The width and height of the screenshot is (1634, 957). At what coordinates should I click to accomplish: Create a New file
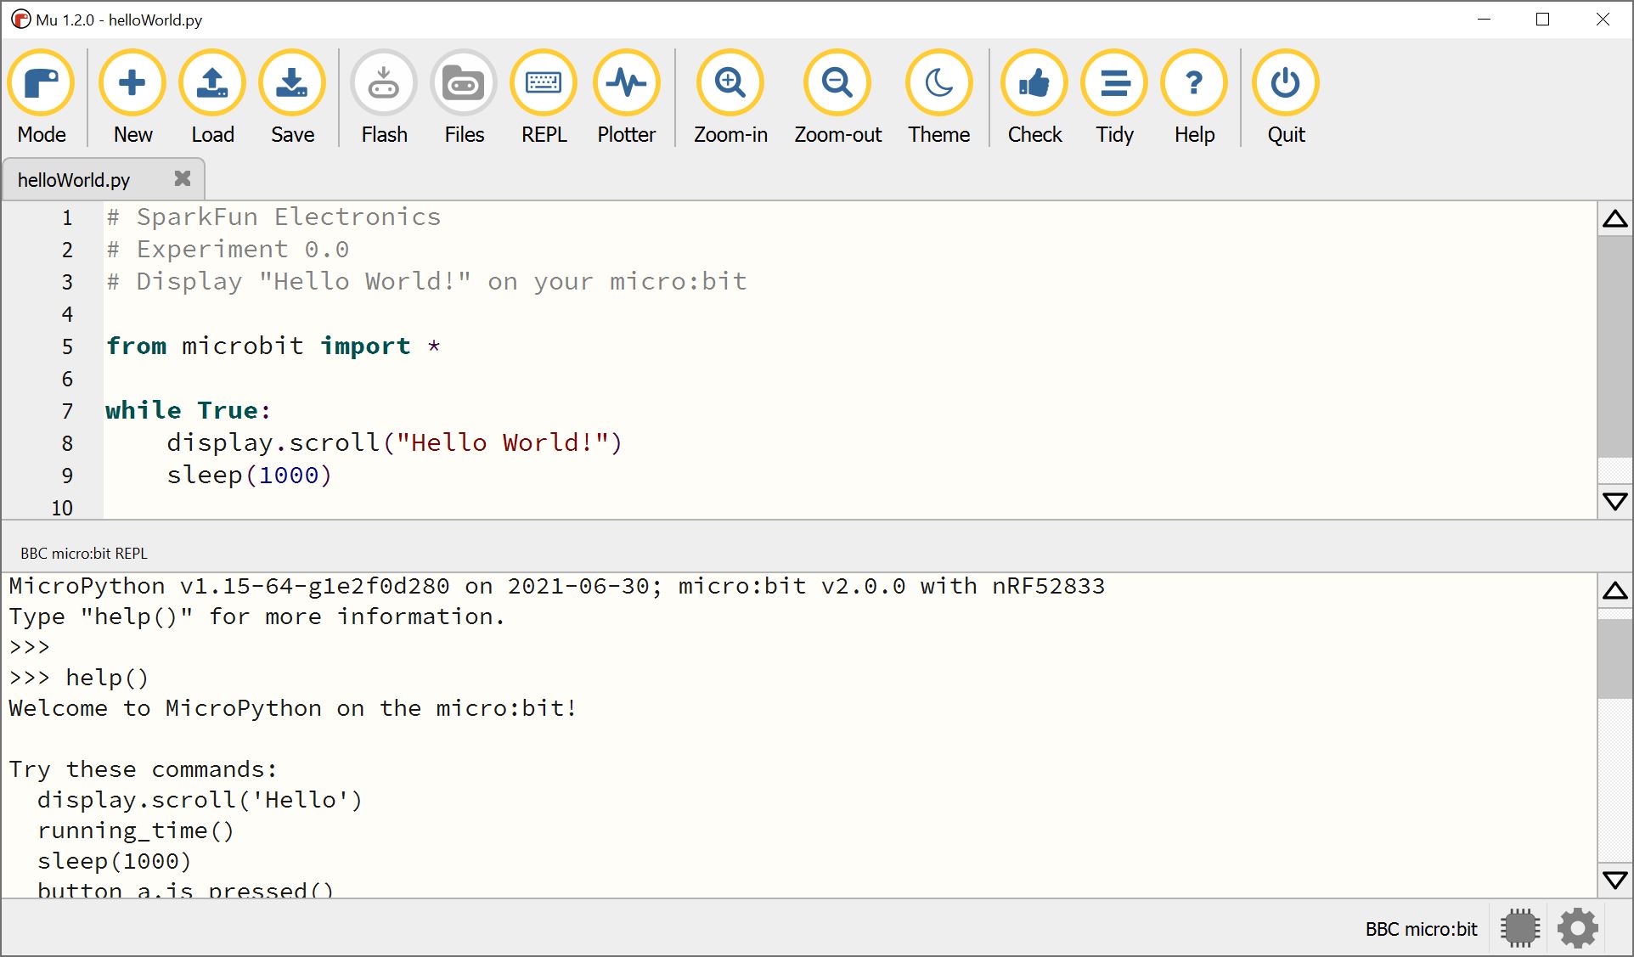click(132, 97)
